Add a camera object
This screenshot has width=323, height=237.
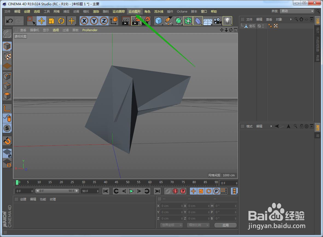coord(217,21)
